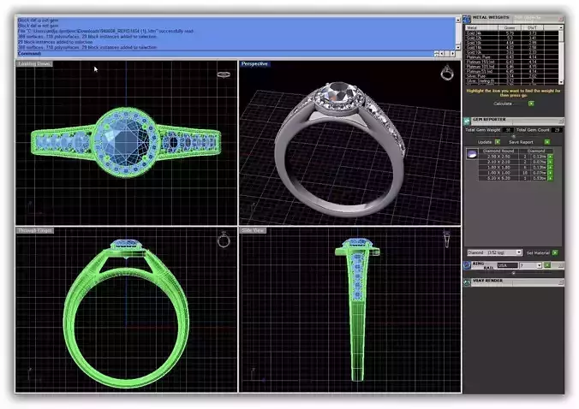The width and height of the screenshot is (579, 409).
Task: Select the Platinum Pure row in metal weights
Action: [x=512, y=57]
